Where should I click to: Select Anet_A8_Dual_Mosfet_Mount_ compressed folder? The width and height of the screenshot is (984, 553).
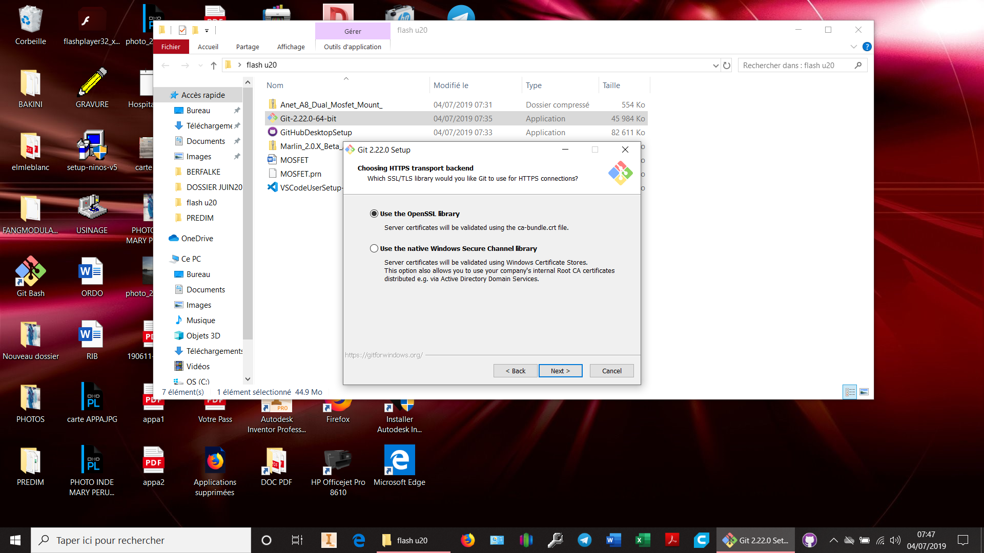331,104
